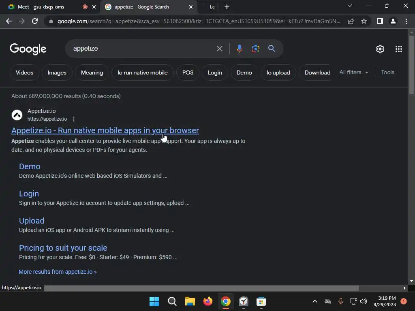Select the 'Io run native mobile' chip
The width and height of the screenshot is (415, 311).
(142, 72)
